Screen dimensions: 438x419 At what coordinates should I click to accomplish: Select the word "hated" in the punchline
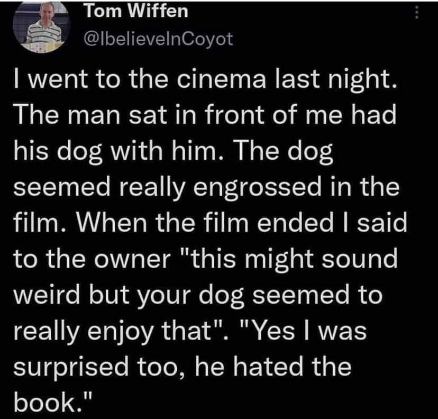pyautogui.click(x=268, y=367)
